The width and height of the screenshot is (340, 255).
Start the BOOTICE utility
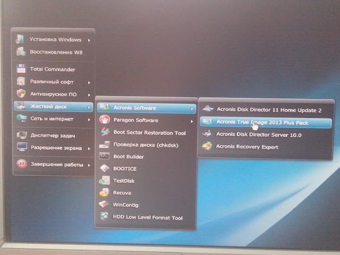click(x=147, y=169)
